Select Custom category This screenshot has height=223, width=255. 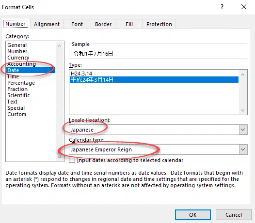(17, 114)
